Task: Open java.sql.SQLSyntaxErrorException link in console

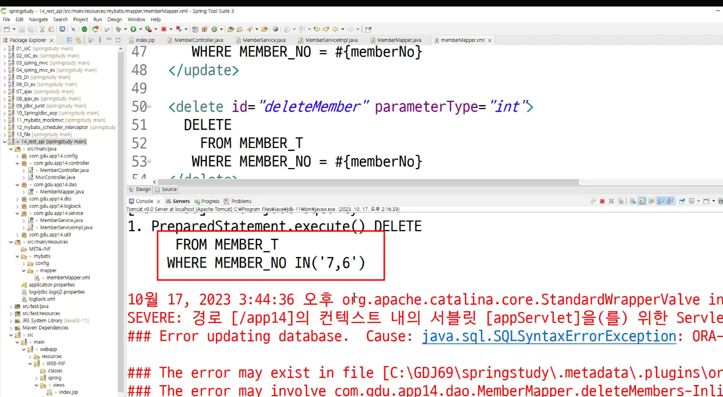Action: (x=549, y=336)
